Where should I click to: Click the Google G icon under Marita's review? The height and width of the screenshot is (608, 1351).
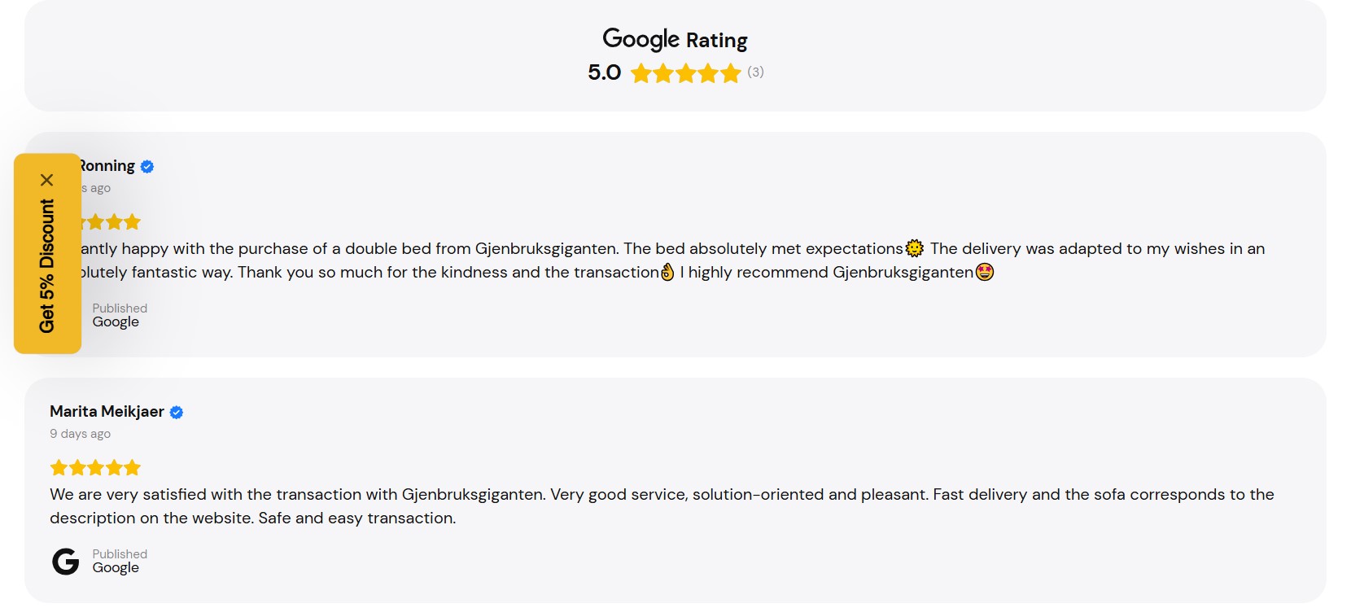pos(64,560)
